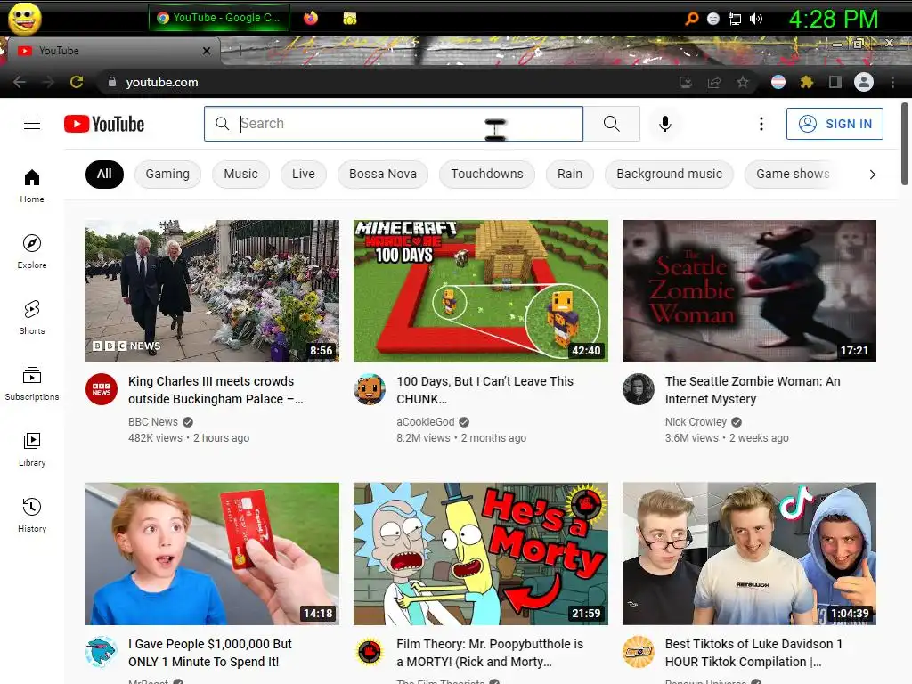Viewport: 912px width, 684px height.
Task: Close the YouTube browser tab
Action: [207, 51]
